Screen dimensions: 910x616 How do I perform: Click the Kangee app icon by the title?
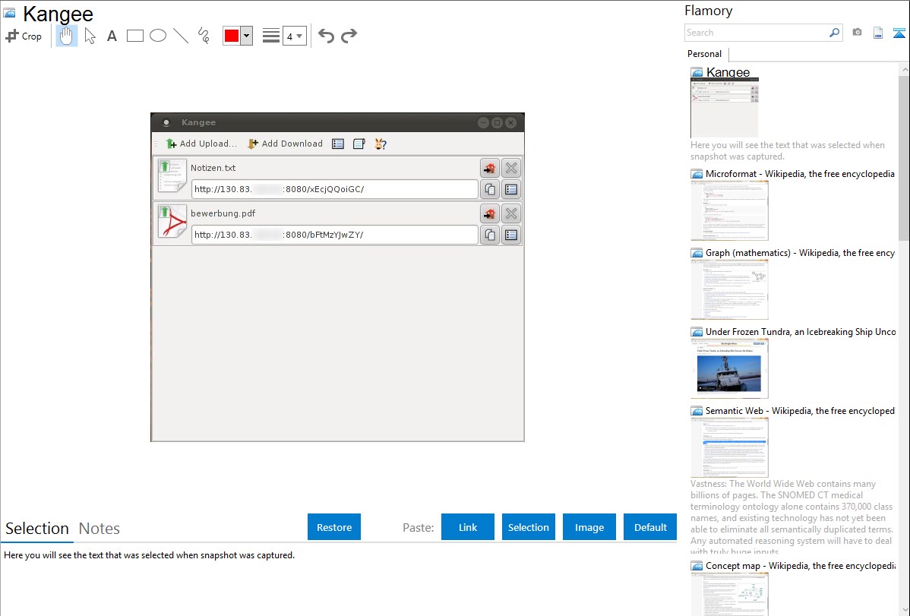coord(9,13)
